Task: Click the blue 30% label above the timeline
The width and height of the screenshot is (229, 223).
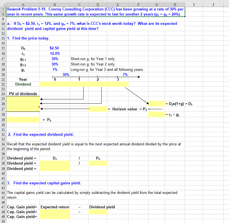Action: point(66,75)
